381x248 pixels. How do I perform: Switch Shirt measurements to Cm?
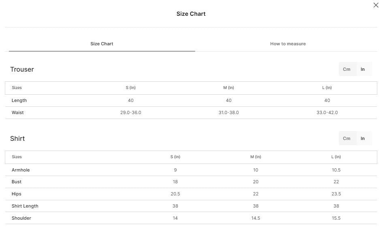pos(347,138)
